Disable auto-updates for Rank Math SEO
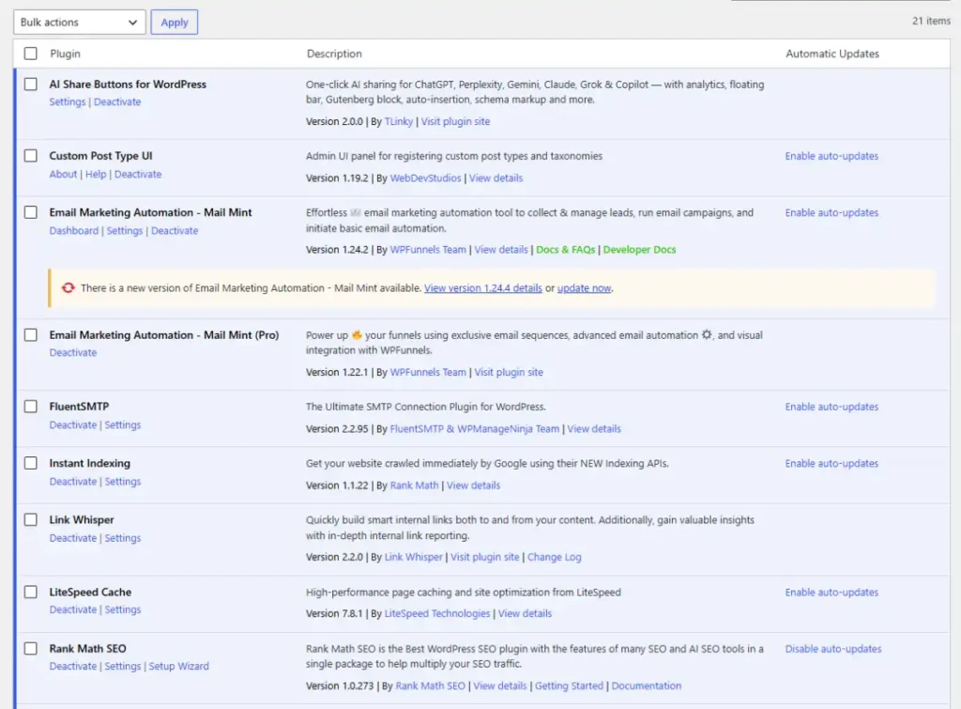Viewport: 961px width, 709px height. coord(833,649)
